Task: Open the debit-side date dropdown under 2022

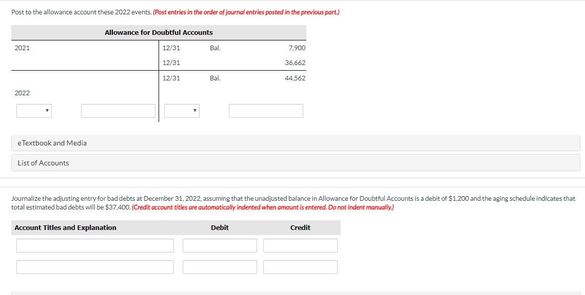Action: [x=34, y=111]
